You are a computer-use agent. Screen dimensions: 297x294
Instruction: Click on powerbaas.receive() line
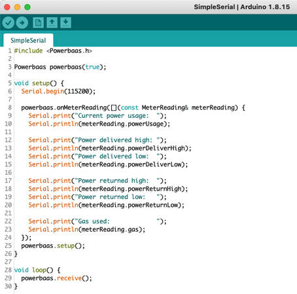57,278
